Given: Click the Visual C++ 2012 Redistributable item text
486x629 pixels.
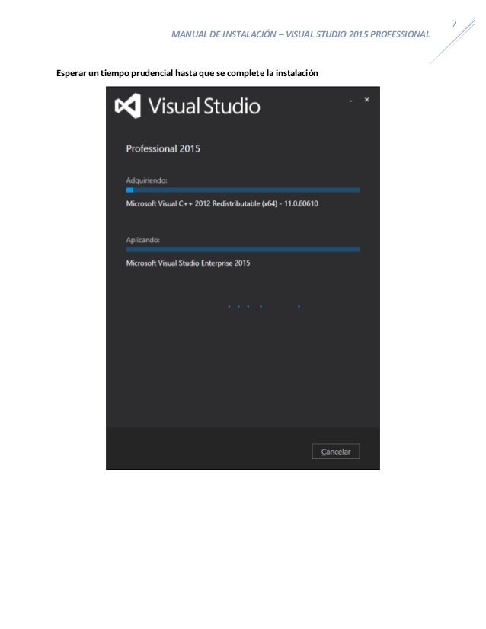Looking at the screenshot, I should click(222, 203).
